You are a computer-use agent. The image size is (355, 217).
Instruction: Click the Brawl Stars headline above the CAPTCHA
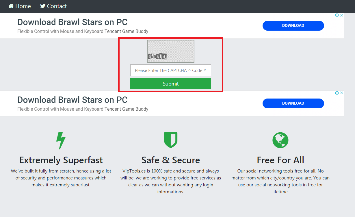coord(72,22)
